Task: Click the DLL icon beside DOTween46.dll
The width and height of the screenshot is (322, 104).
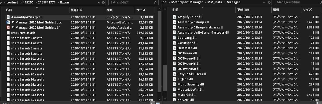Action: (x=174, y=64)
